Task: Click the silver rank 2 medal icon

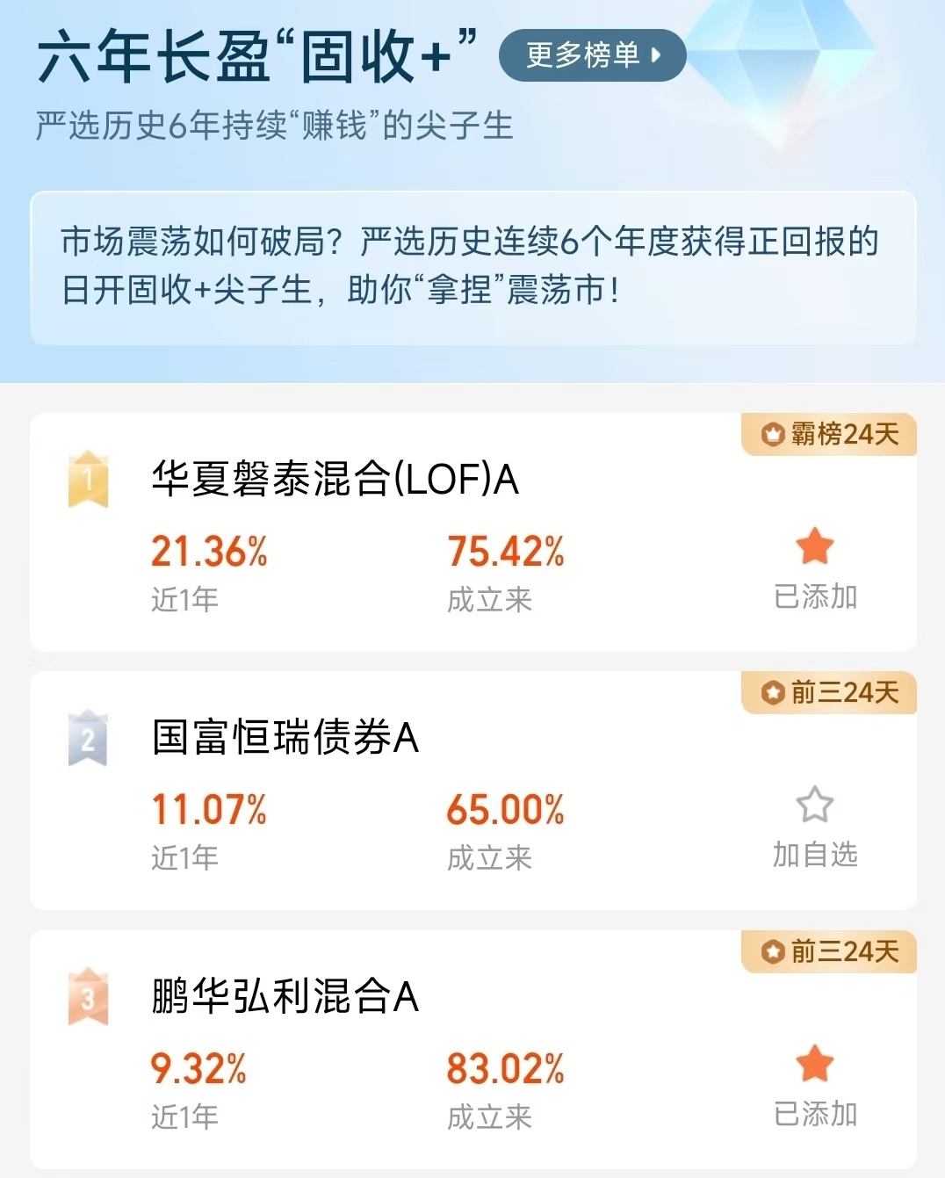Action: point(88,738)
